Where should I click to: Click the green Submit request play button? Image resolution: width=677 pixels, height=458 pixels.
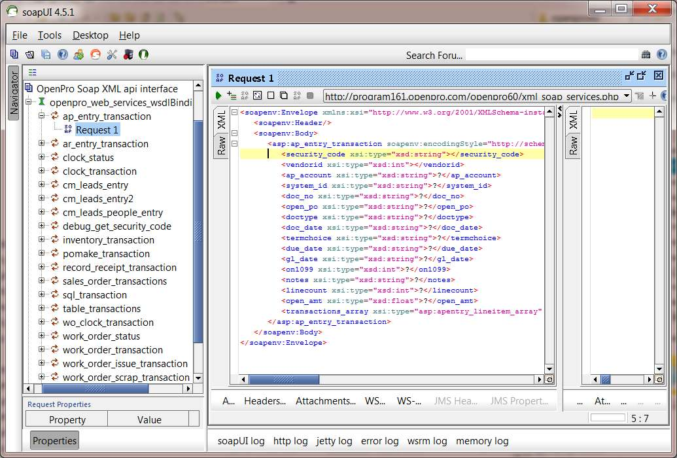point(218,96)
